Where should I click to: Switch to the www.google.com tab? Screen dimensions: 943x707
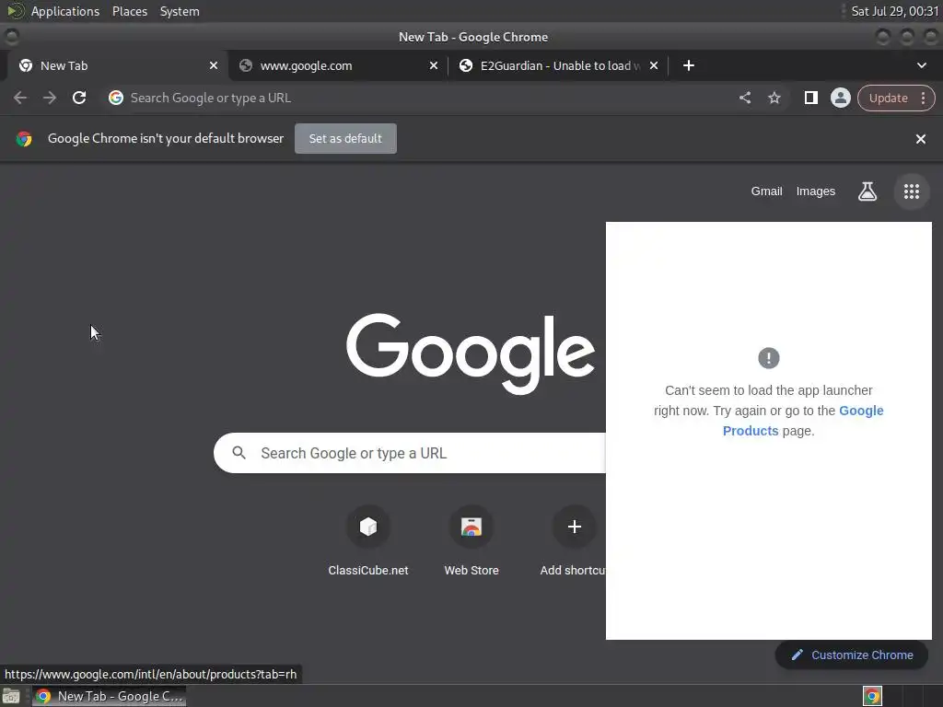338,65
